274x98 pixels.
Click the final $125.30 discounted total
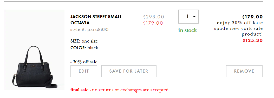[x=253, y=40]
